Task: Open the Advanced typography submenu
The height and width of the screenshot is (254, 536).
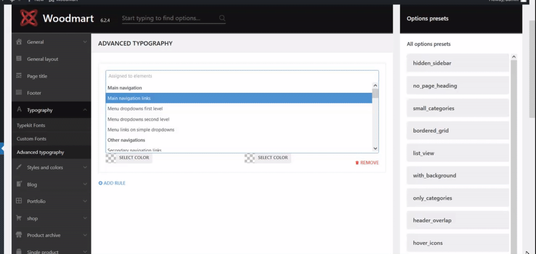Action: [51, 152]
